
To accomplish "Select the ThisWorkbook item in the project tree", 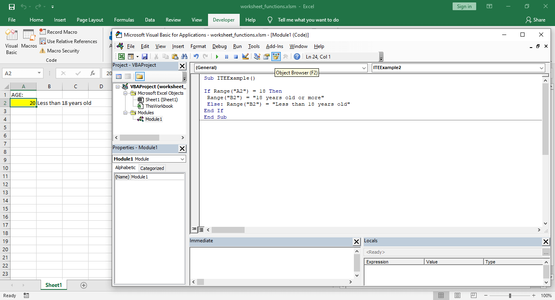I will pyautogui.click(x=159, y=106).
